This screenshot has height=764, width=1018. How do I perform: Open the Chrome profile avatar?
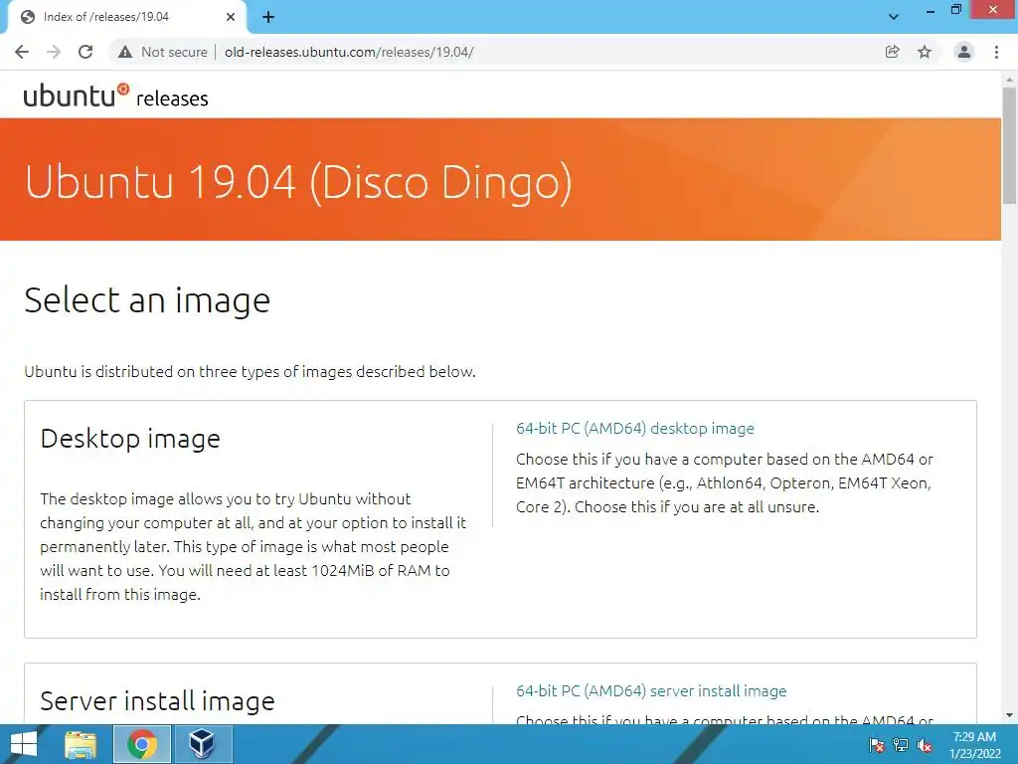click(964, 52)
